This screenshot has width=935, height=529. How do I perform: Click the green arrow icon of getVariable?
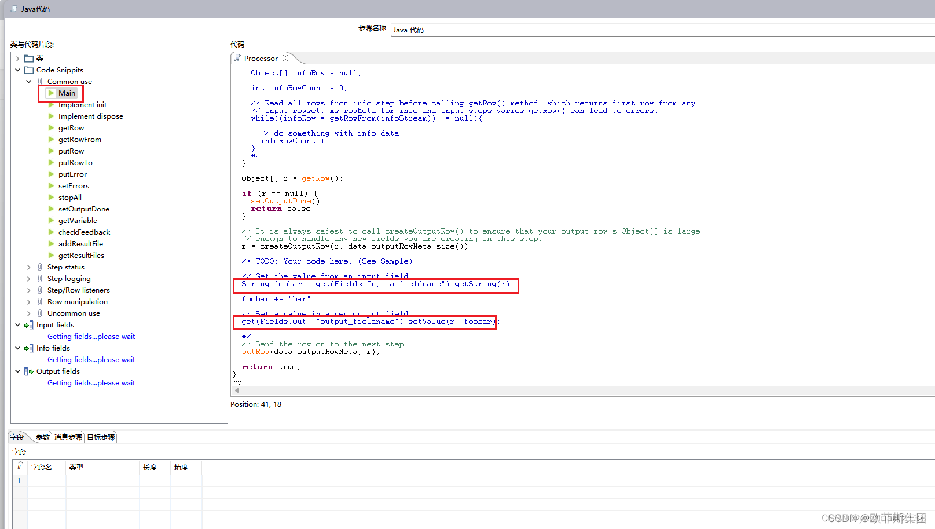point(51,221)
